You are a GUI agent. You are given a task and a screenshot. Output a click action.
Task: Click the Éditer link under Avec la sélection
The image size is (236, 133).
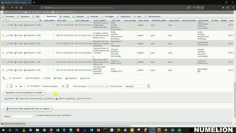(x=47, y=78)
